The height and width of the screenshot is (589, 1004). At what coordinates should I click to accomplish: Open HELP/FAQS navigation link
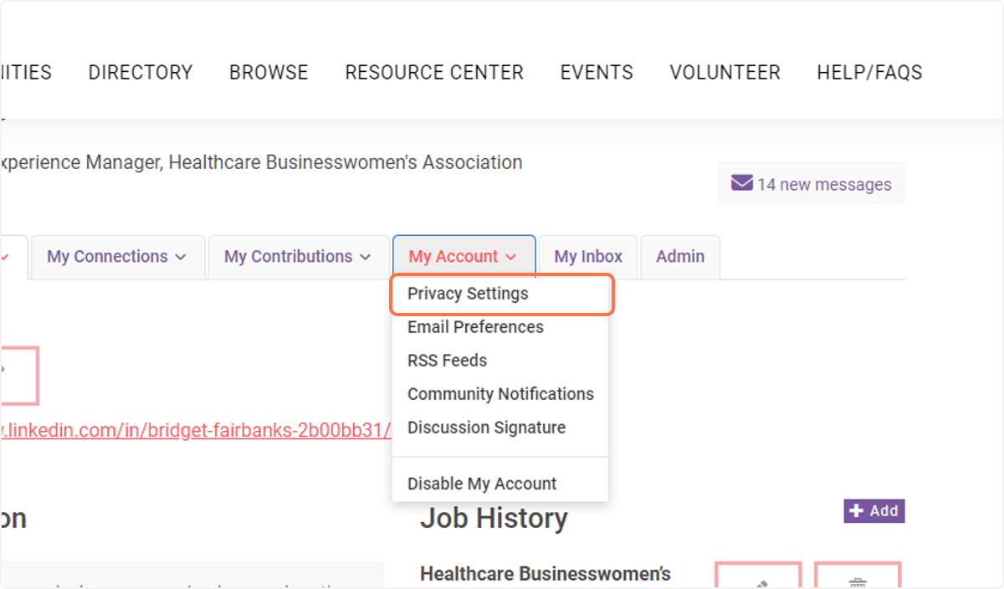[x=869, y=73]
